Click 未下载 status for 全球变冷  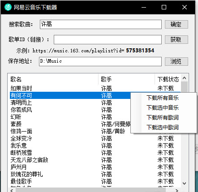click(165, 138)
